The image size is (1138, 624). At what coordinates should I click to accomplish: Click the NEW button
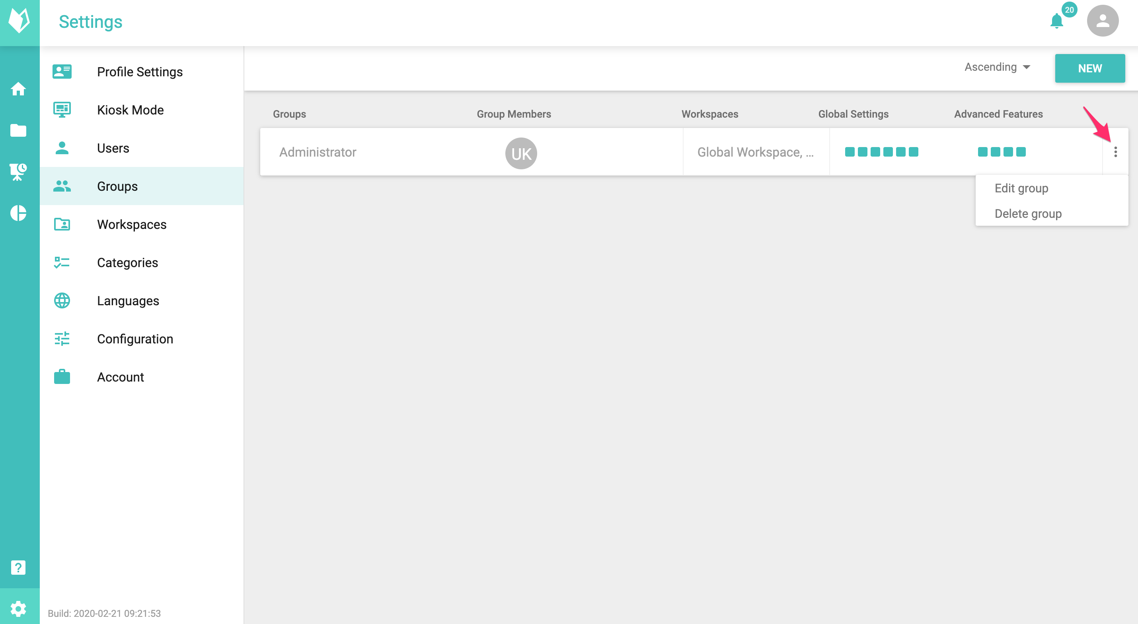[1089, 68]
